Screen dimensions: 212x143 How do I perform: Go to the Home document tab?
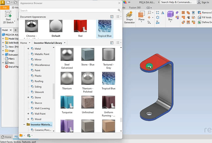[6, 137]
